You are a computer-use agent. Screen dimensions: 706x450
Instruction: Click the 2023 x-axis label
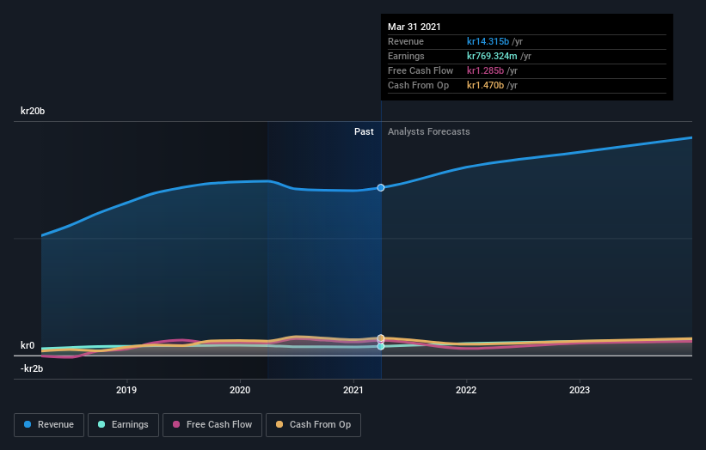(x=580, y=390)
